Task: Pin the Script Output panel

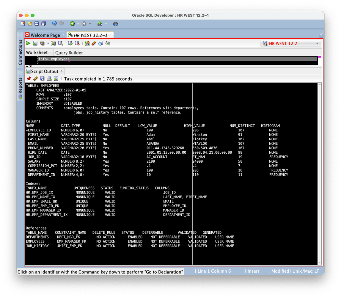Action: 29,79
